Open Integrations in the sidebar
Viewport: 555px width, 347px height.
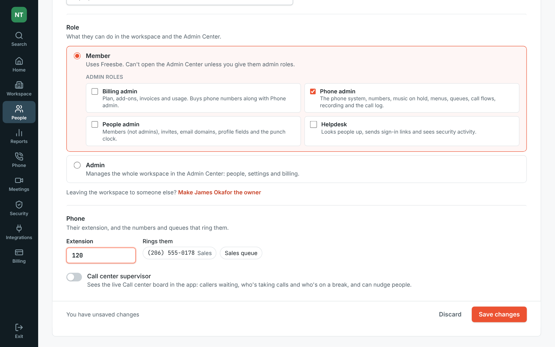[x=19, y=232]
